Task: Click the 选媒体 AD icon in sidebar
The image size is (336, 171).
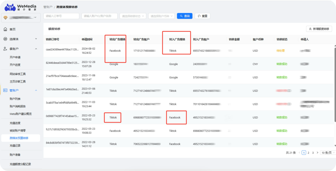Action: [x=5, y=39]
